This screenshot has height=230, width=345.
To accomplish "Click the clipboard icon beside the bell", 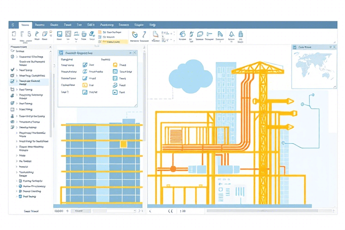I will (x=241, y=34).
